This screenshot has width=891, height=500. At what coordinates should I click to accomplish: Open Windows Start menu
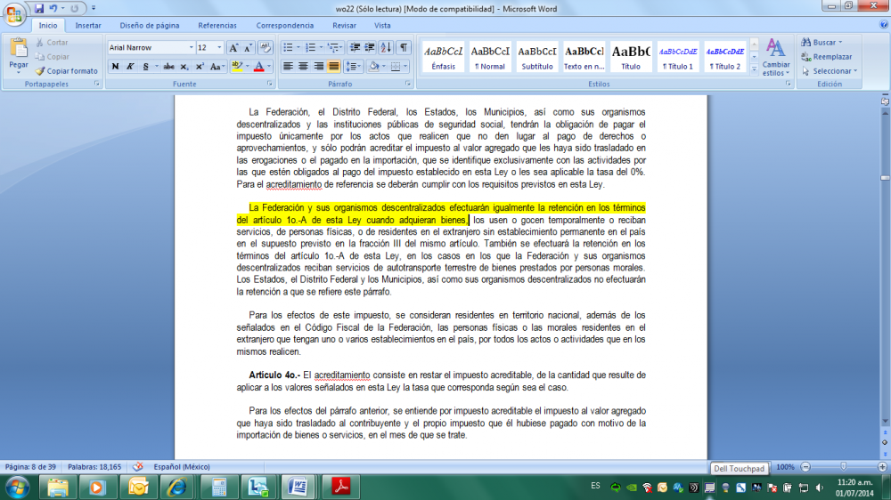tap(17, 488)
